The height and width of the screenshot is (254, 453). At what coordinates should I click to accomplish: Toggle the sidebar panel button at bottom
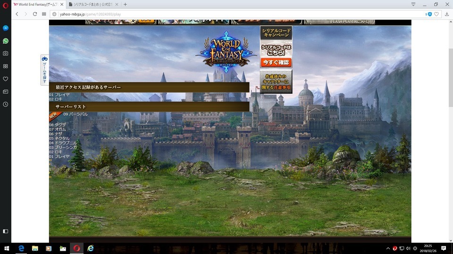(6, 231)
